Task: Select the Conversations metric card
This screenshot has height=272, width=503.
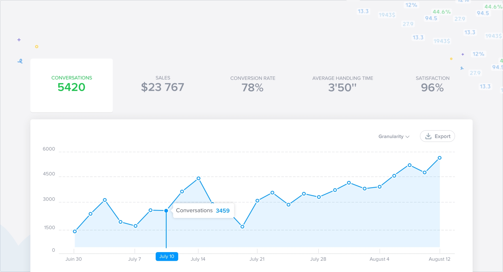Action: pos(72,85)
